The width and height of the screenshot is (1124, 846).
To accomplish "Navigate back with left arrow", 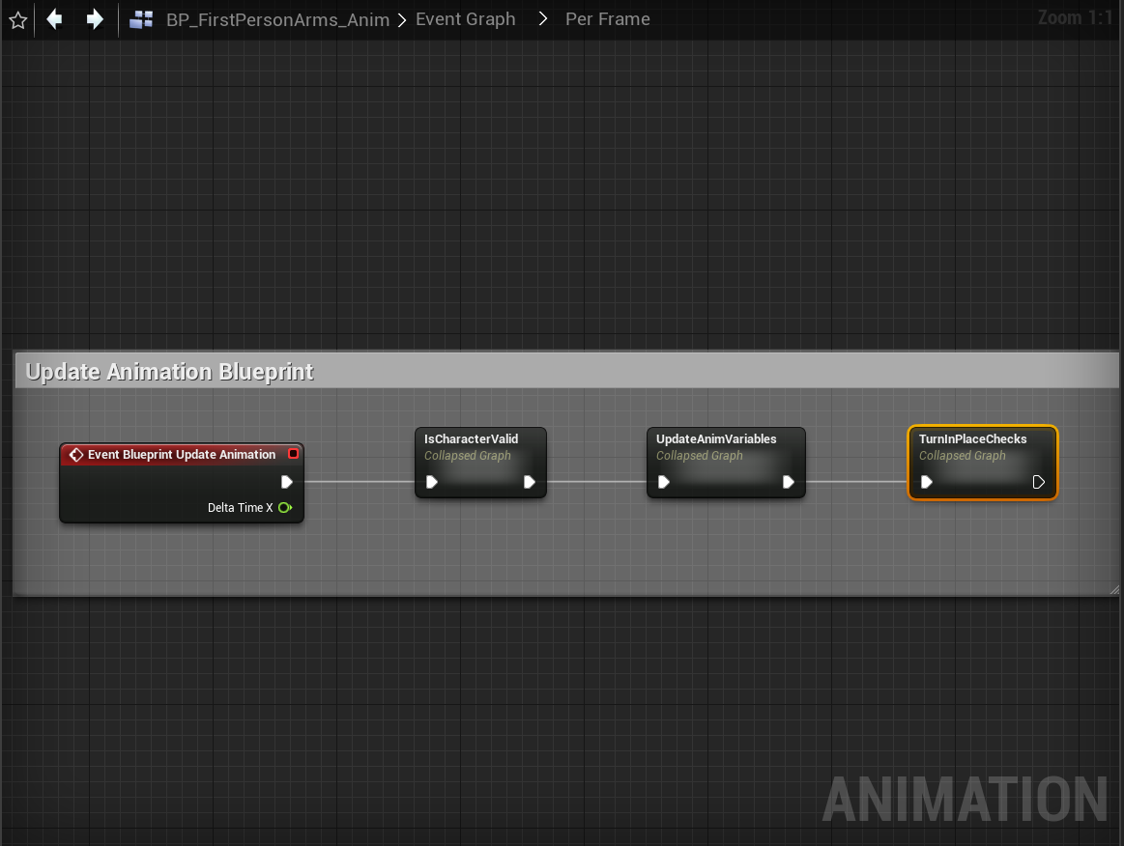I will 55,19.
